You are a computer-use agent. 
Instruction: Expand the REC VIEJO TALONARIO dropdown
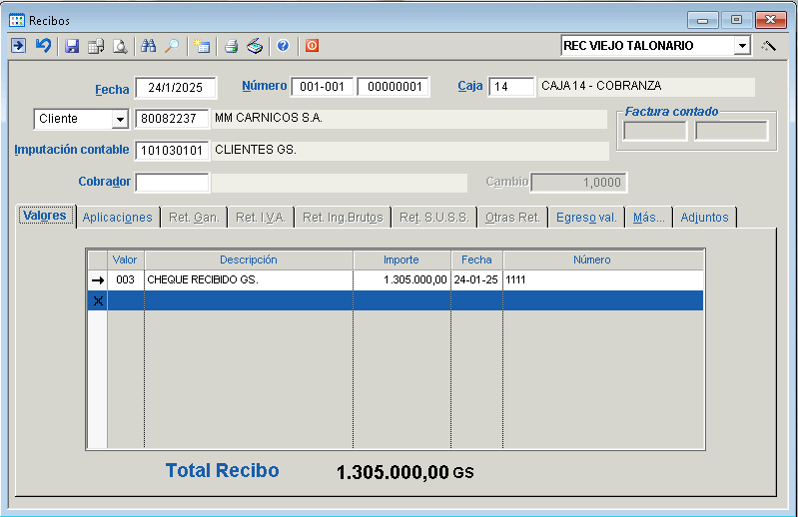point(741,46)
